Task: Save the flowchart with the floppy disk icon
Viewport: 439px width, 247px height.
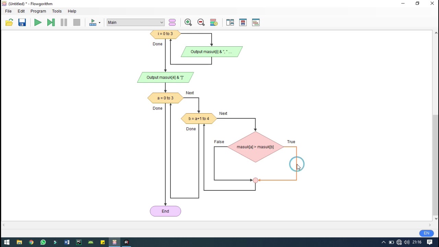Action: [22, 23]
